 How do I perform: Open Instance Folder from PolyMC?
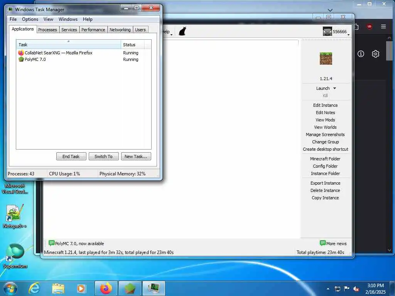tap(325, 173)
